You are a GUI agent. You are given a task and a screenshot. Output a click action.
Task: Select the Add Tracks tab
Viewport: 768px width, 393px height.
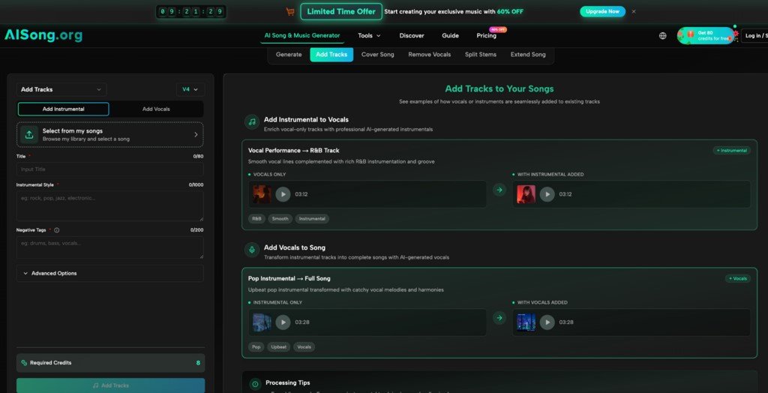point(331,55)
